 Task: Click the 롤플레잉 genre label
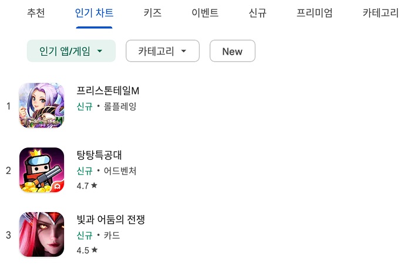119,106
